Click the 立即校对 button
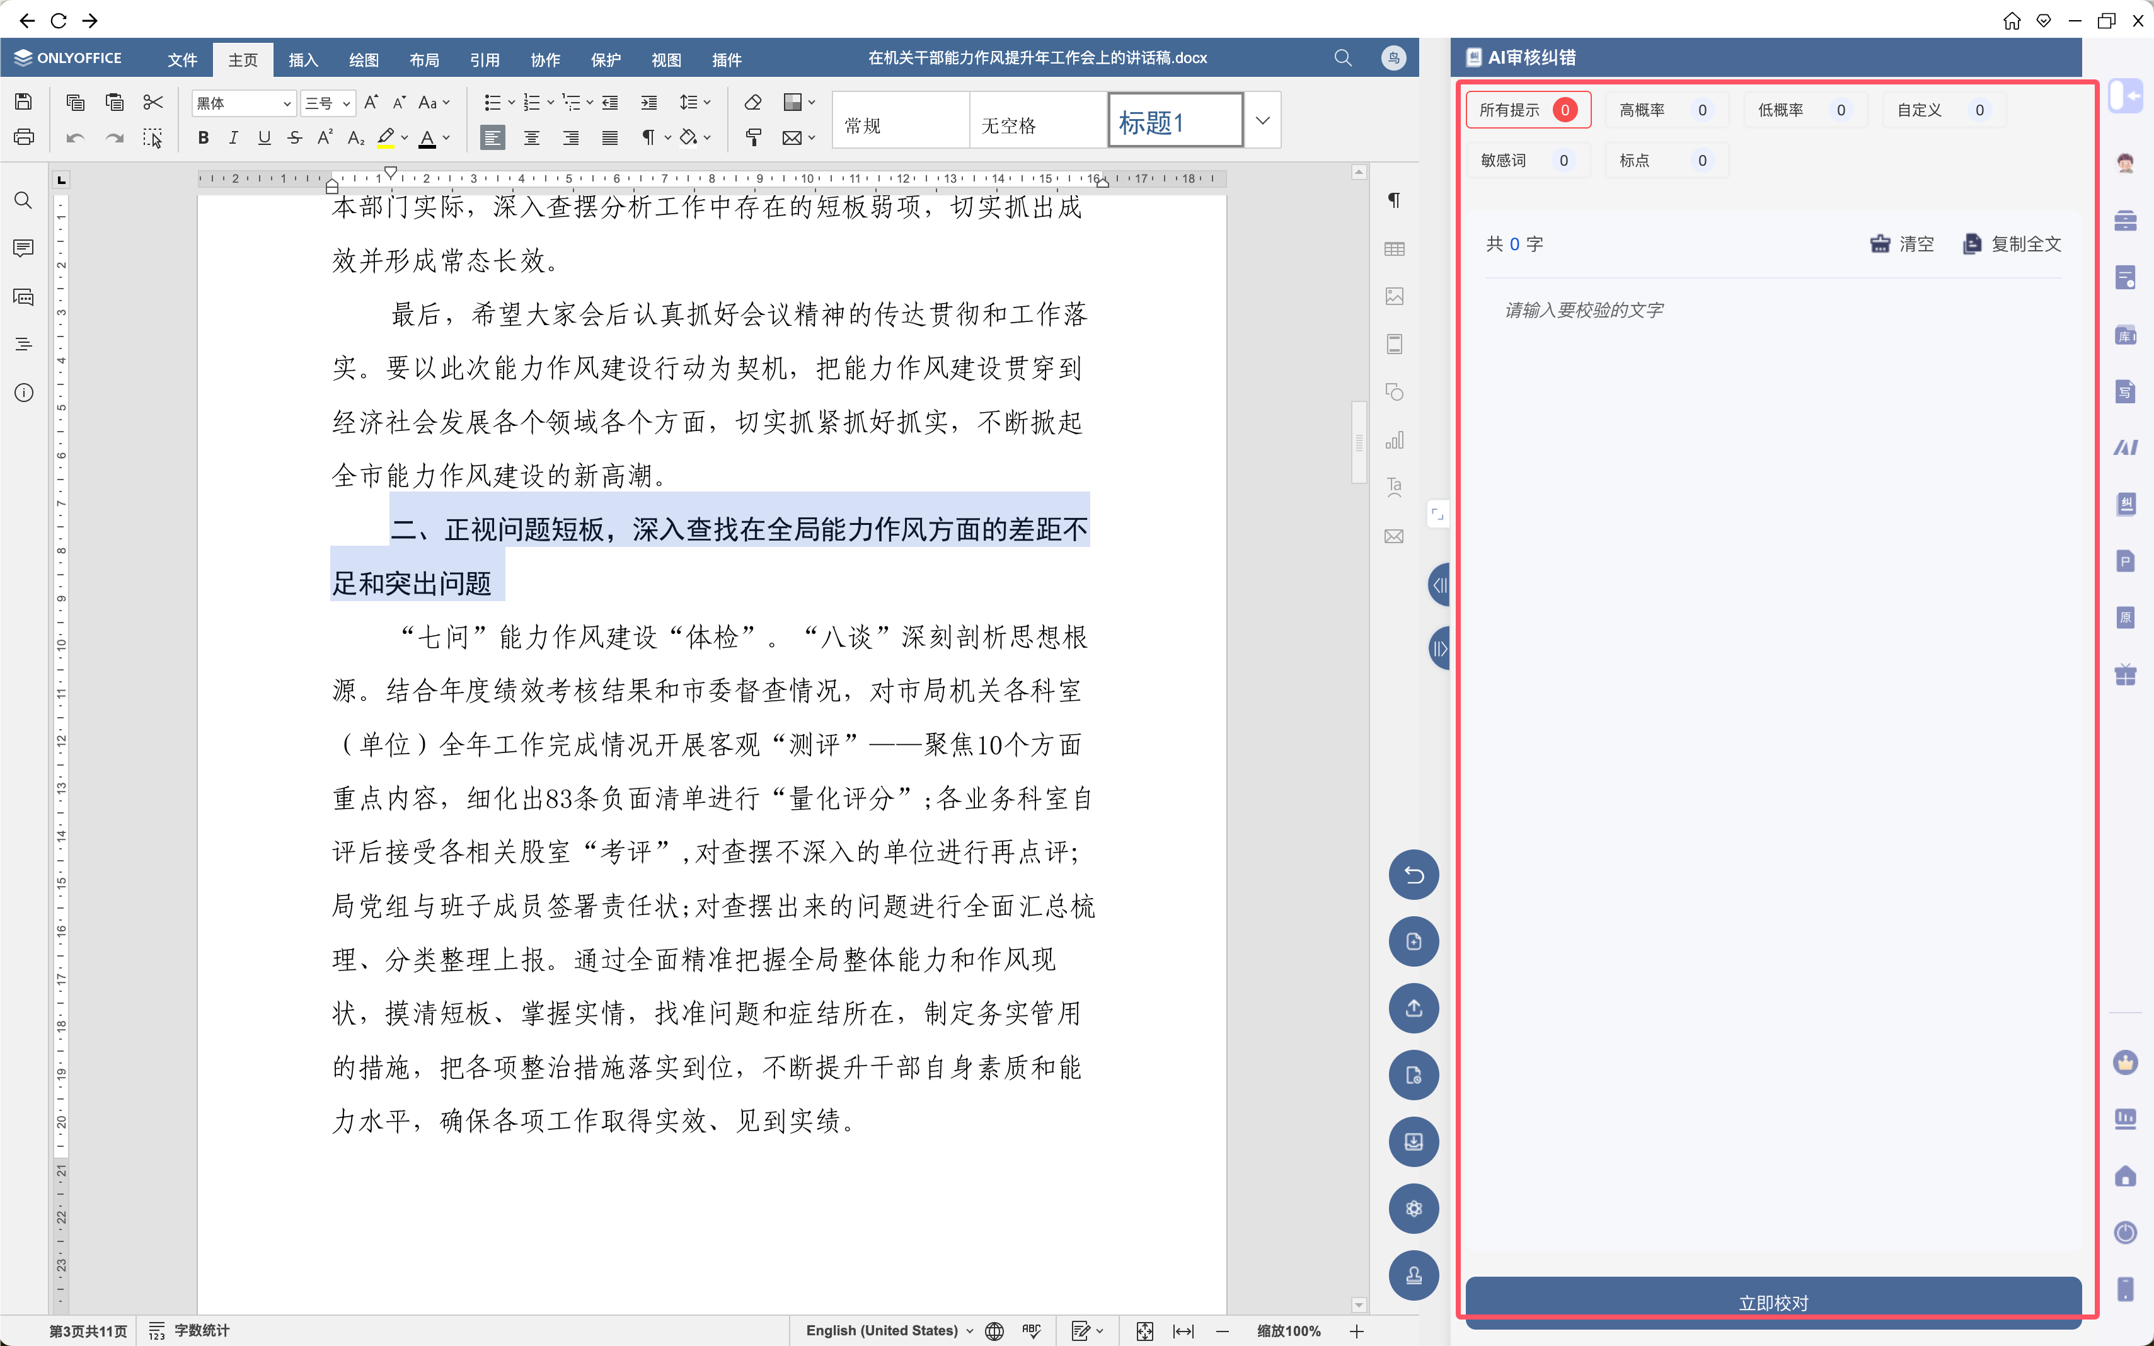This screenshot has width=2154, height=1346. click(1773, 1303)
